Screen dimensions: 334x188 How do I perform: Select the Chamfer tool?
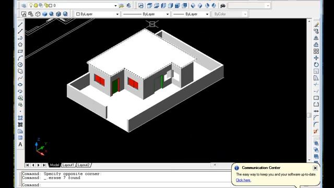[316, 118]
